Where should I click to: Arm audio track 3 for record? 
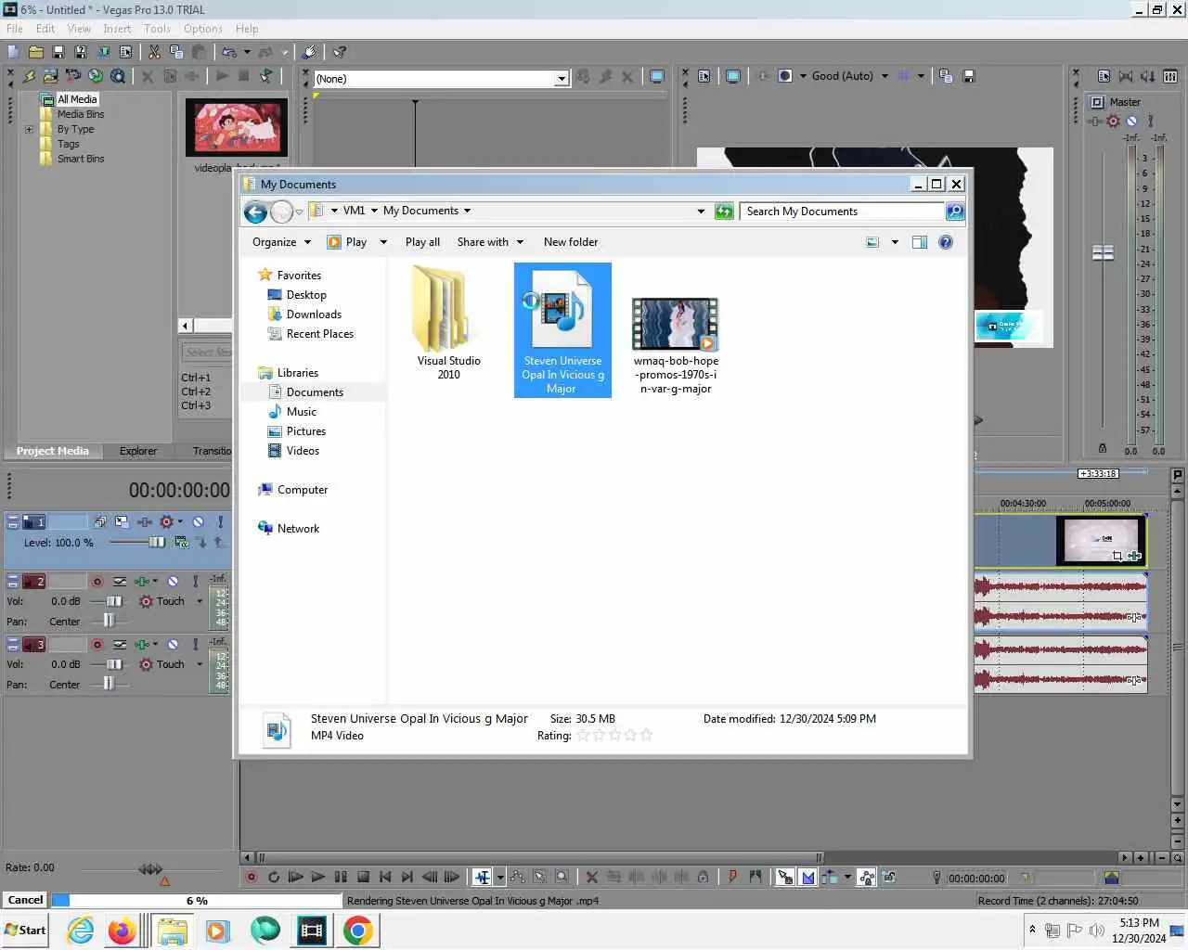coord(97,645)
